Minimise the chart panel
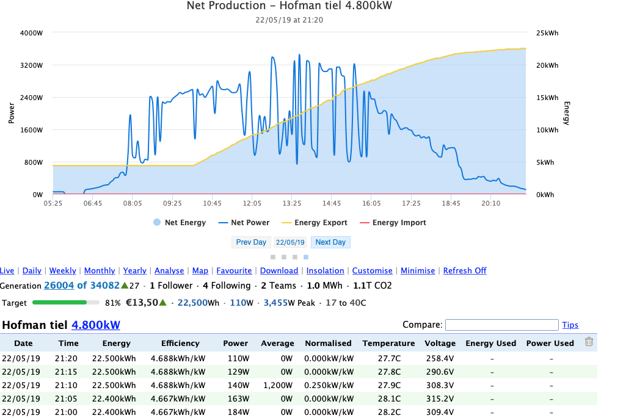 [x=418, y=271]
